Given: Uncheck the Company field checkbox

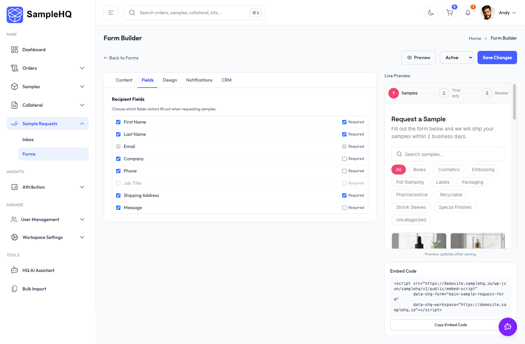Looking at the screenshot, I should click(x=118, y=159).
